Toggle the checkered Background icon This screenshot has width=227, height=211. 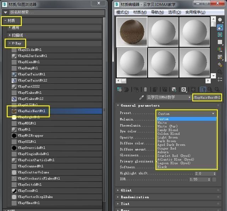pyautogui.click(x=220, y=35)
